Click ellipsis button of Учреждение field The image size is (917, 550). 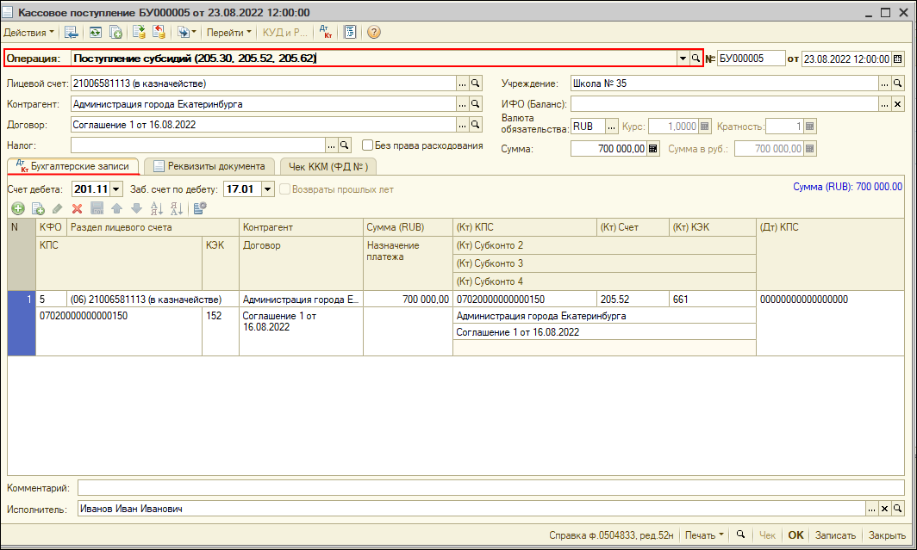click(885, 83)
